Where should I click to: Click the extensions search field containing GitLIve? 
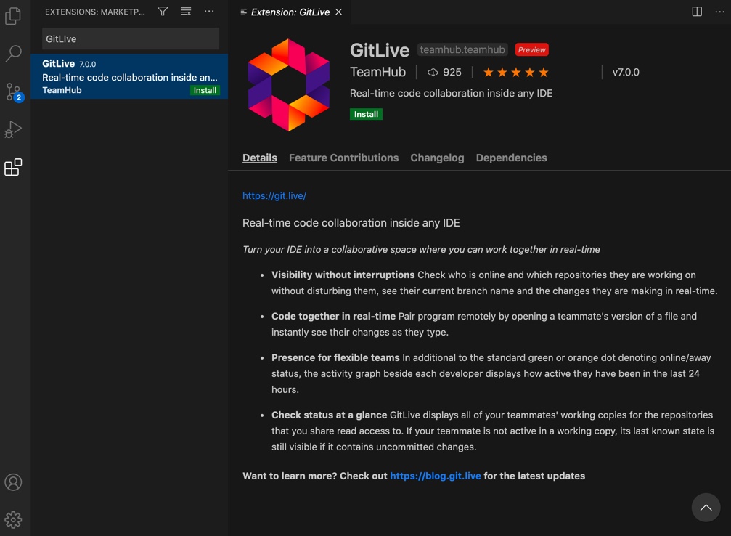coord(131,38)
